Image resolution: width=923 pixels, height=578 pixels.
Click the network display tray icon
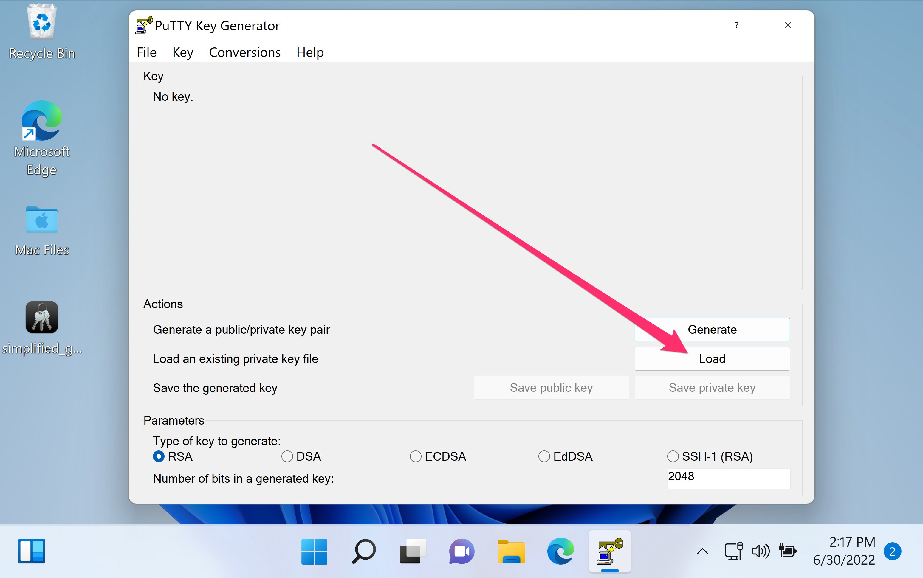pos(733,551)
